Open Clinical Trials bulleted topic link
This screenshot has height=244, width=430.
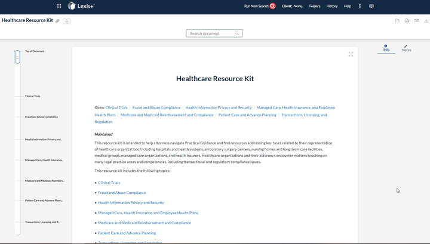pyautogui.click(x=109, y=183)
